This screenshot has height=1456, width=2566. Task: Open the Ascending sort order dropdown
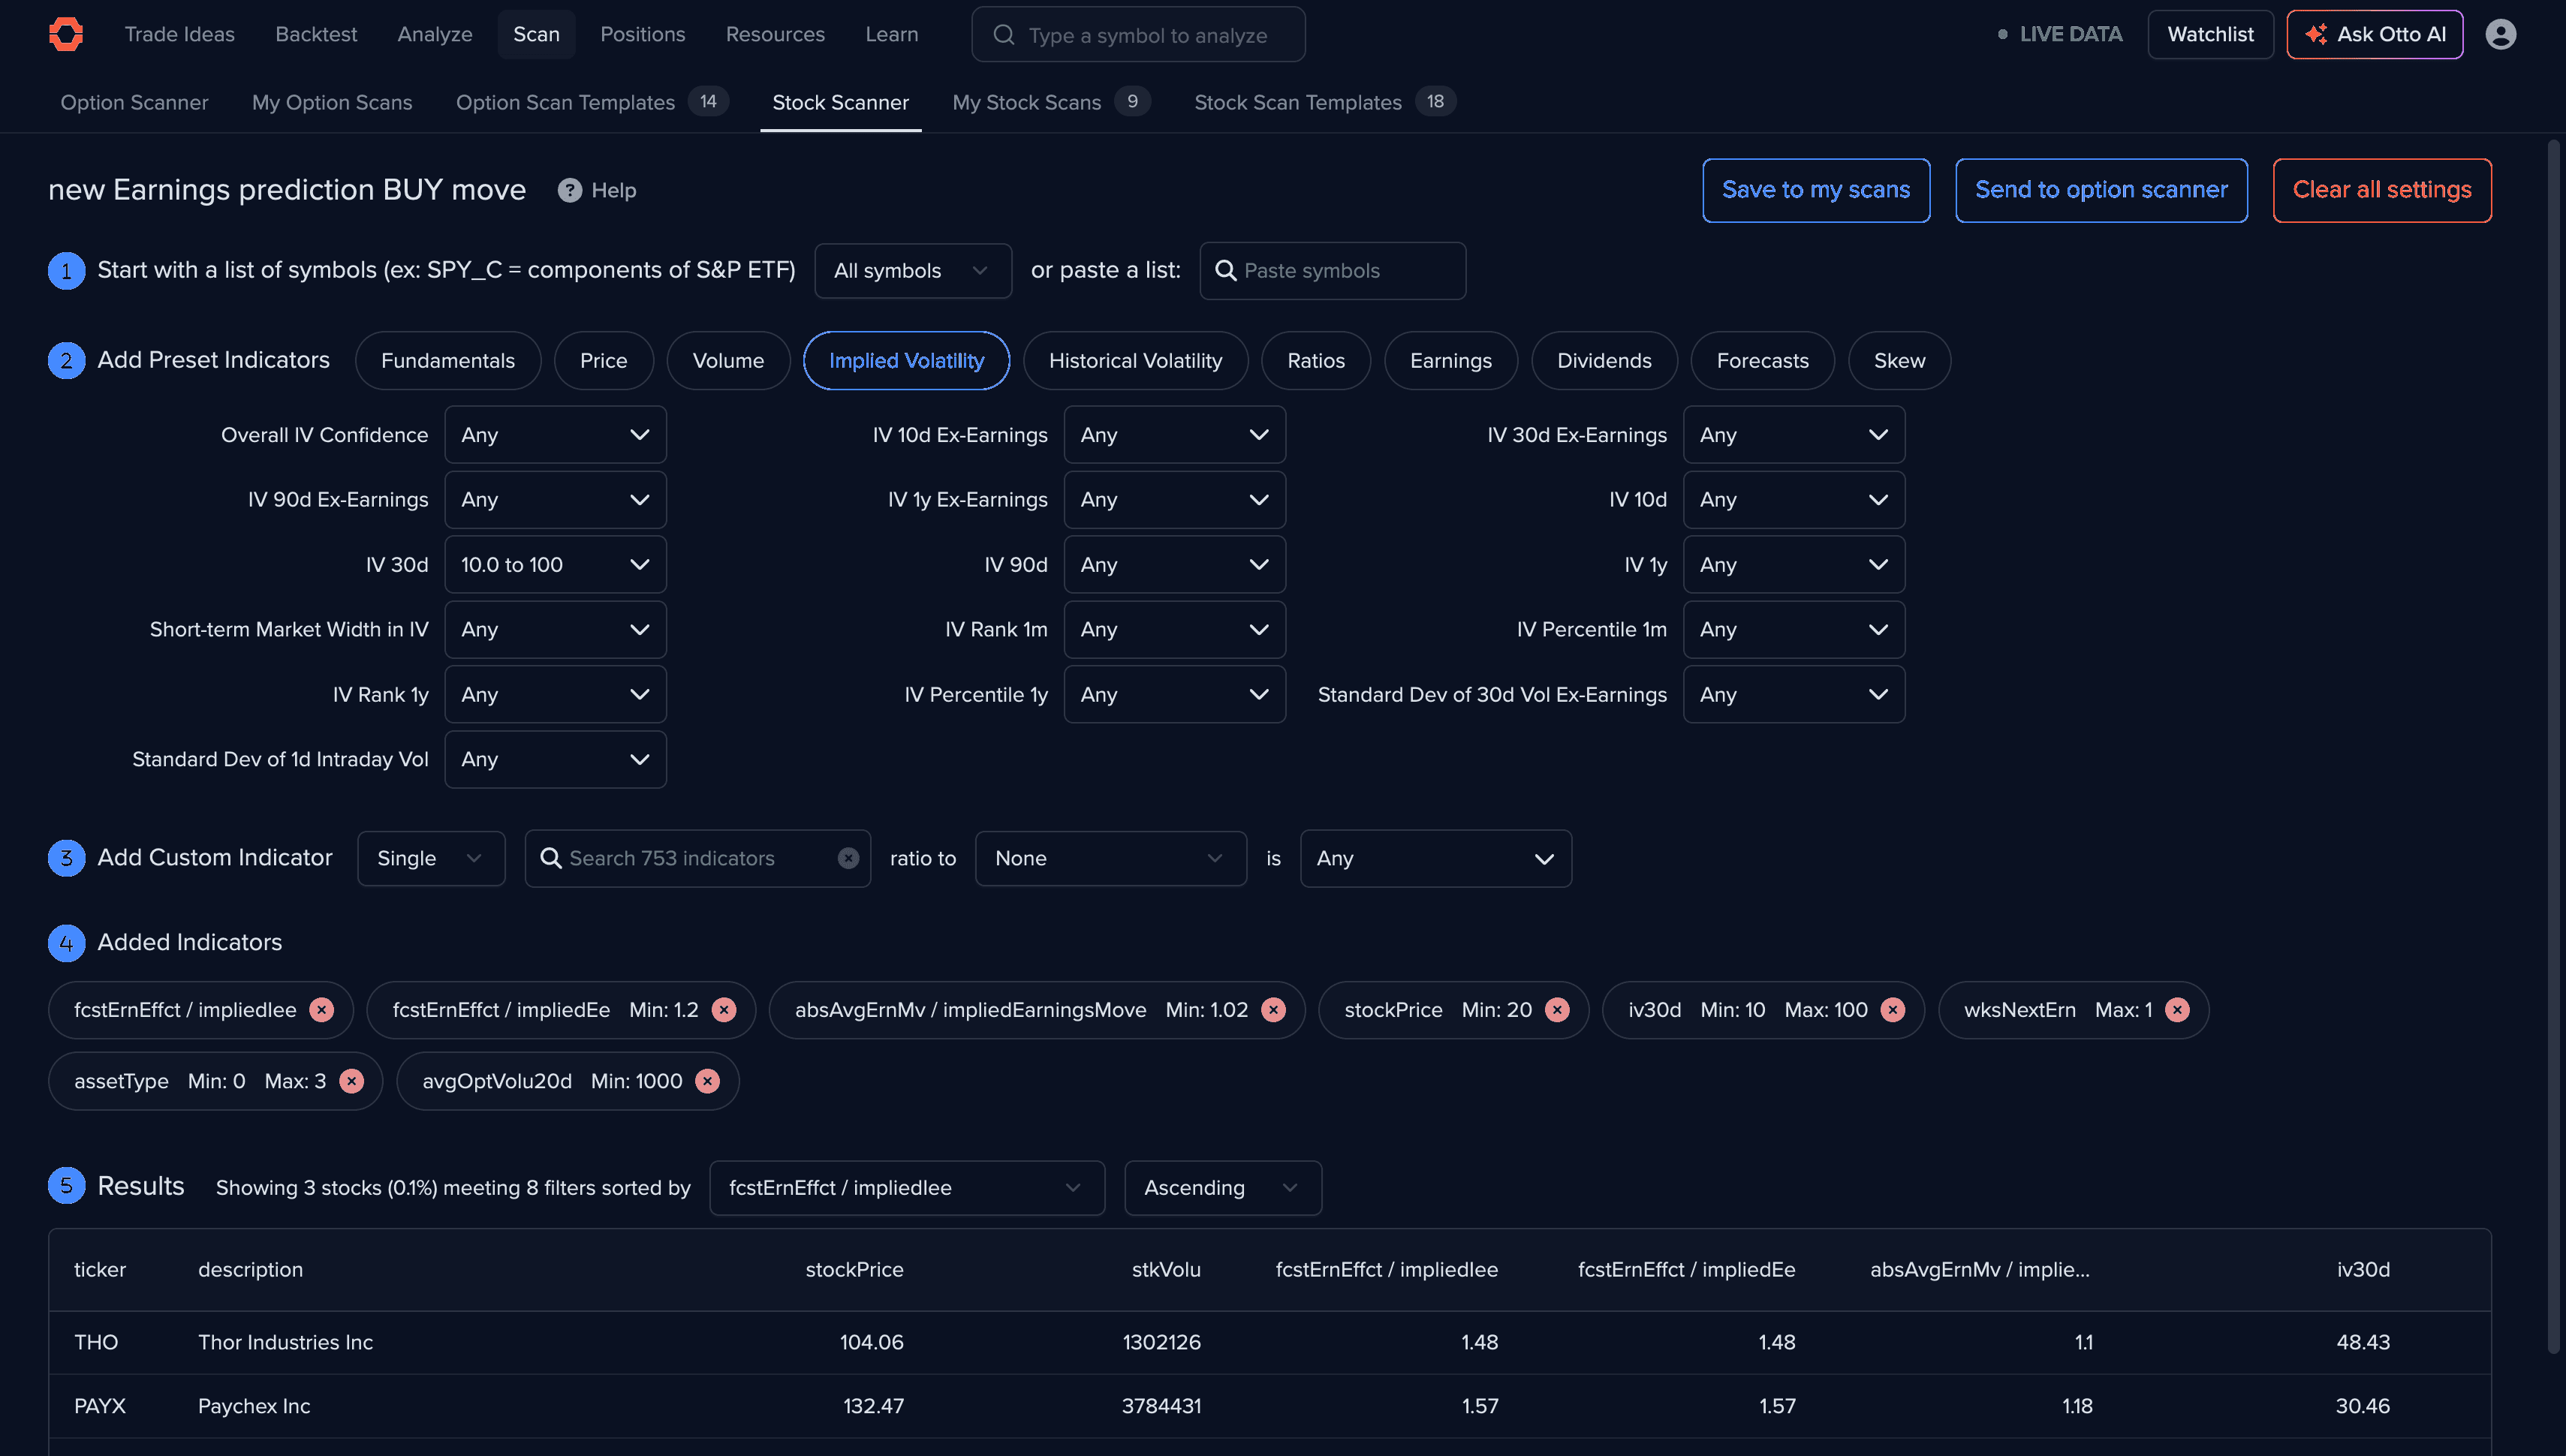pyautogui.click(x=1222, y=1188)
